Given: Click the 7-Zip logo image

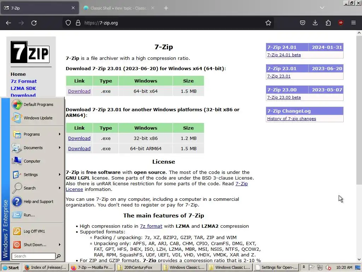Looking at the screenshot, I should pyautogui.click(x=30, y=52).
